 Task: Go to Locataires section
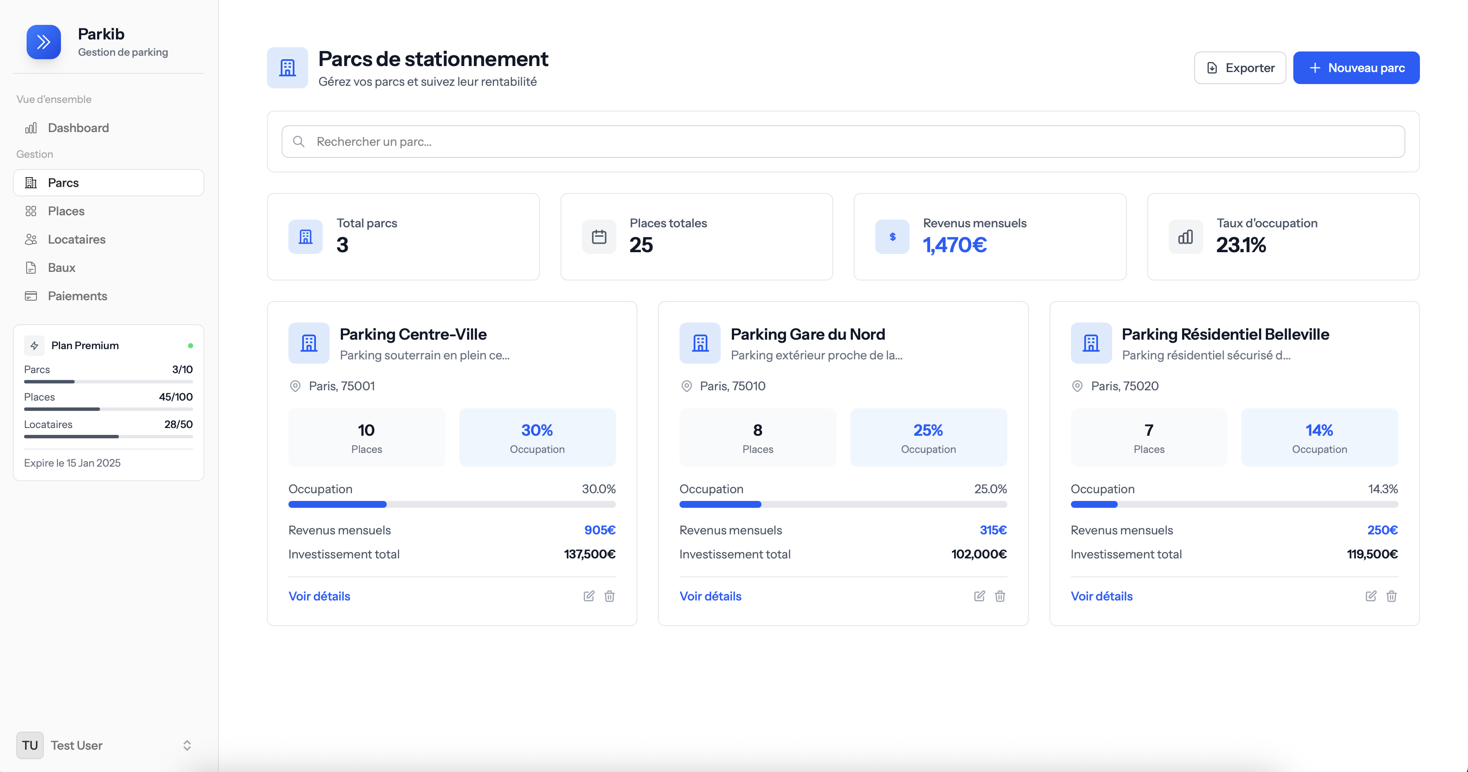click(76, 239)
